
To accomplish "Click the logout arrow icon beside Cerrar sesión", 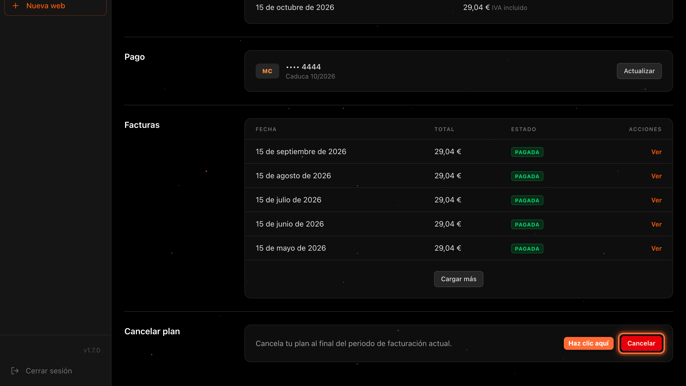I will coord(15,371).
